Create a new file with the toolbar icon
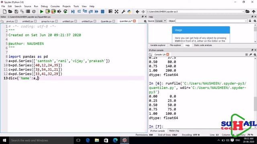Viewport: 257px width, 144px height. (4, 12)
